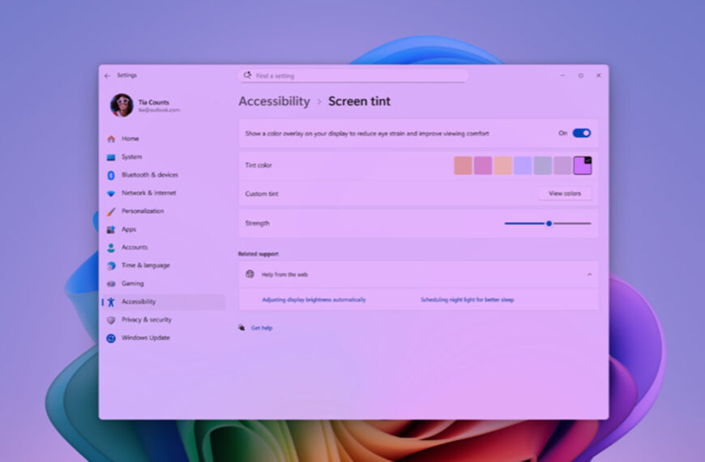This screenshot has height=462, width=705.
Task: Select the peach tint swatch
Action: (502, 165)
